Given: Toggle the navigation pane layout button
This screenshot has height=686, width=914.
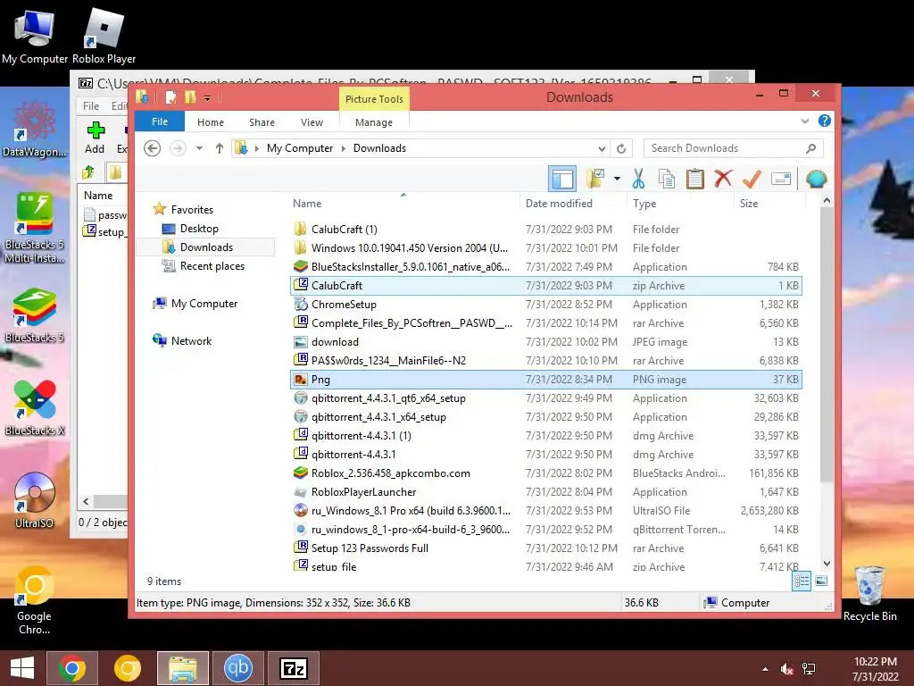Looking at the screenshot, I should coord(562,179).
